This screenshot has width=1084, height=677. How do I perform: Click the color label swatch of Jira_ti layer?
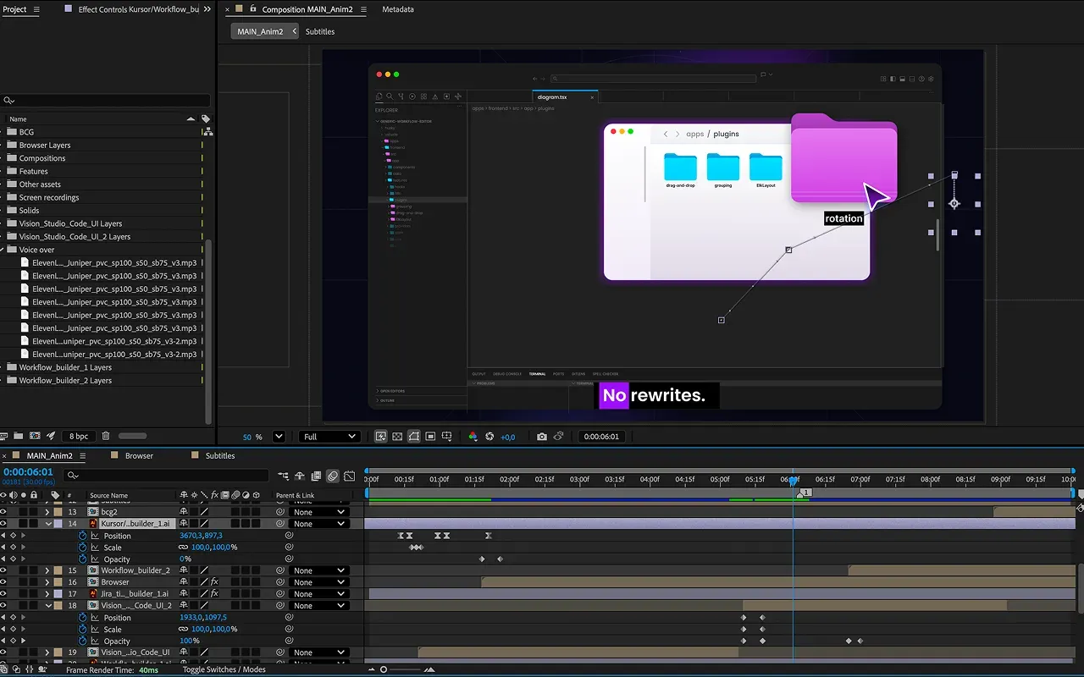(58, 594)
